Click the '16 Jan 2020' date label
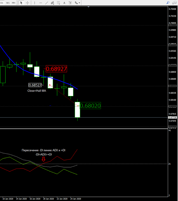The height and width of the screenshot is (201, 178). point(35,199)
